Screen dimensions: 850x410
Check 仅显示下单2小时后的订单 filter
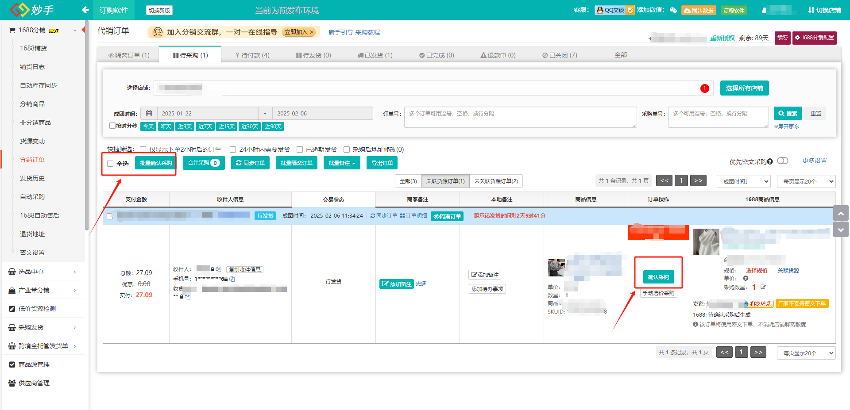(143, 149)
